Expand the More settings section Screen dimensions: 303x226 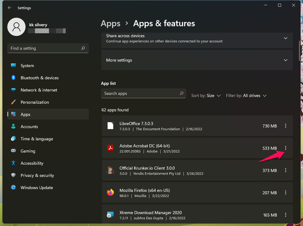285,60
